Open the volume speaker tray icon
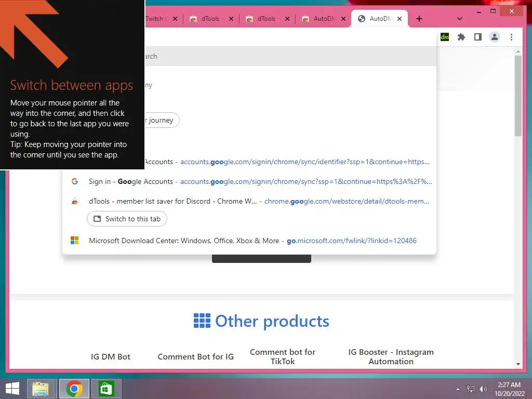Image resolution: width=532 pixels, height=399 pixels. (483, 389)
